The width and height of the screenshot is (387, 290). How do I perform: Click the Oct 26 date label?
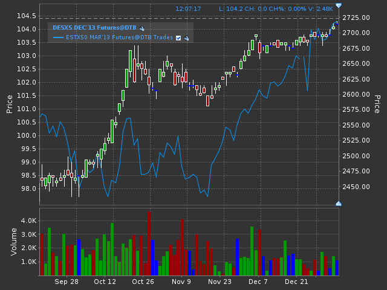(x=143, y=282)
